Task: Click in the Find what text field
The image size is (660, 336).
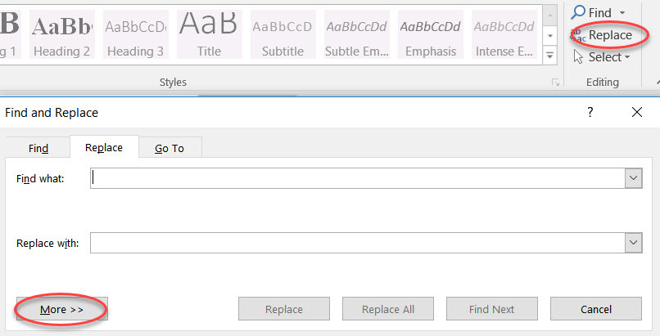Action: pyautogui.click(x=356, y=178)
